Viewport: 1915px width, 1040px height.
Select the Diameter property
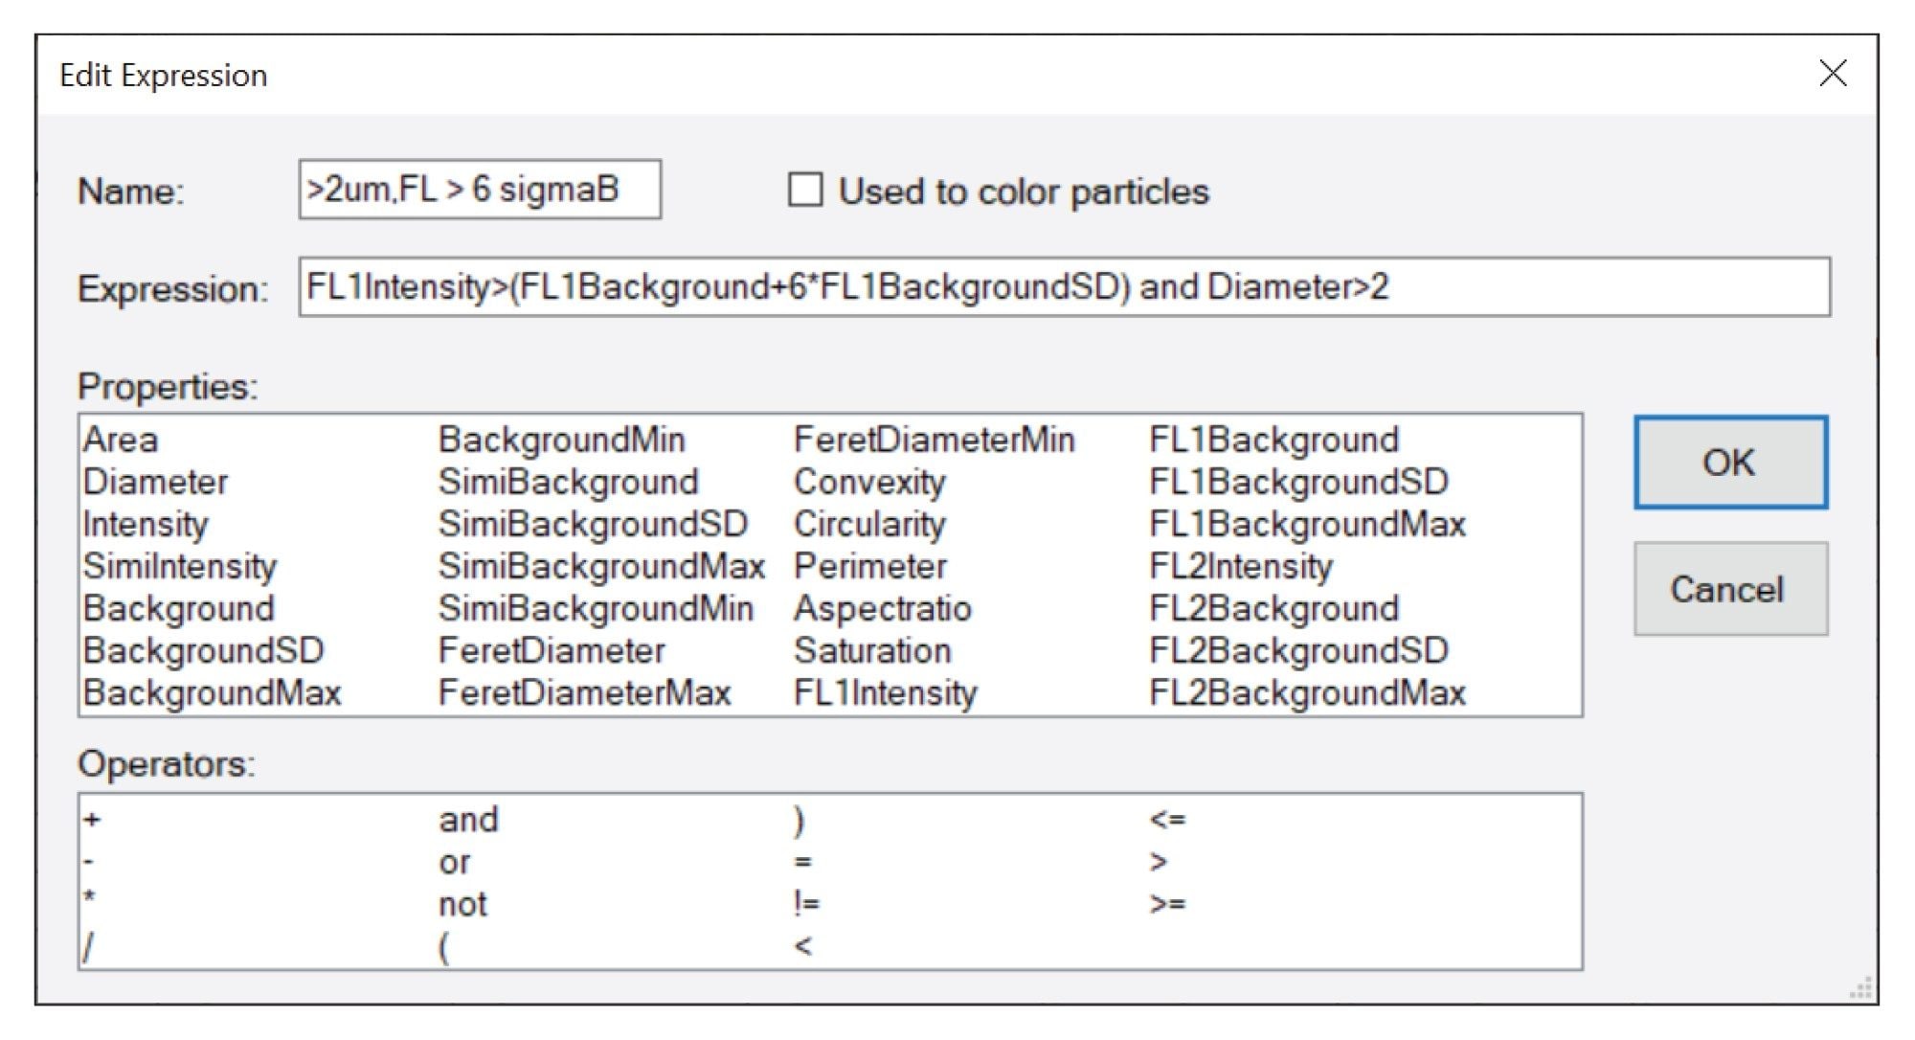point(156,481)
